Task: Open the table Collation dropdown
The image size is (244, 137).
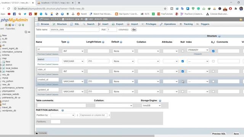Action: coord(114,105)
